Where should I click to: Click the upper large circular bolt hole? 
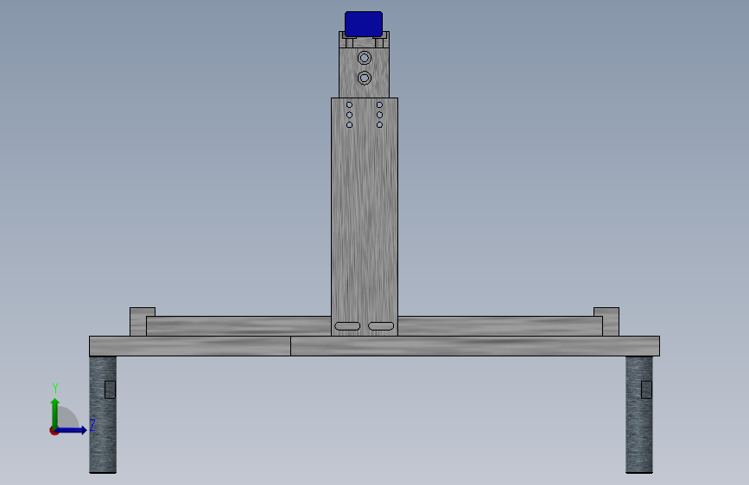pos(365,58)
